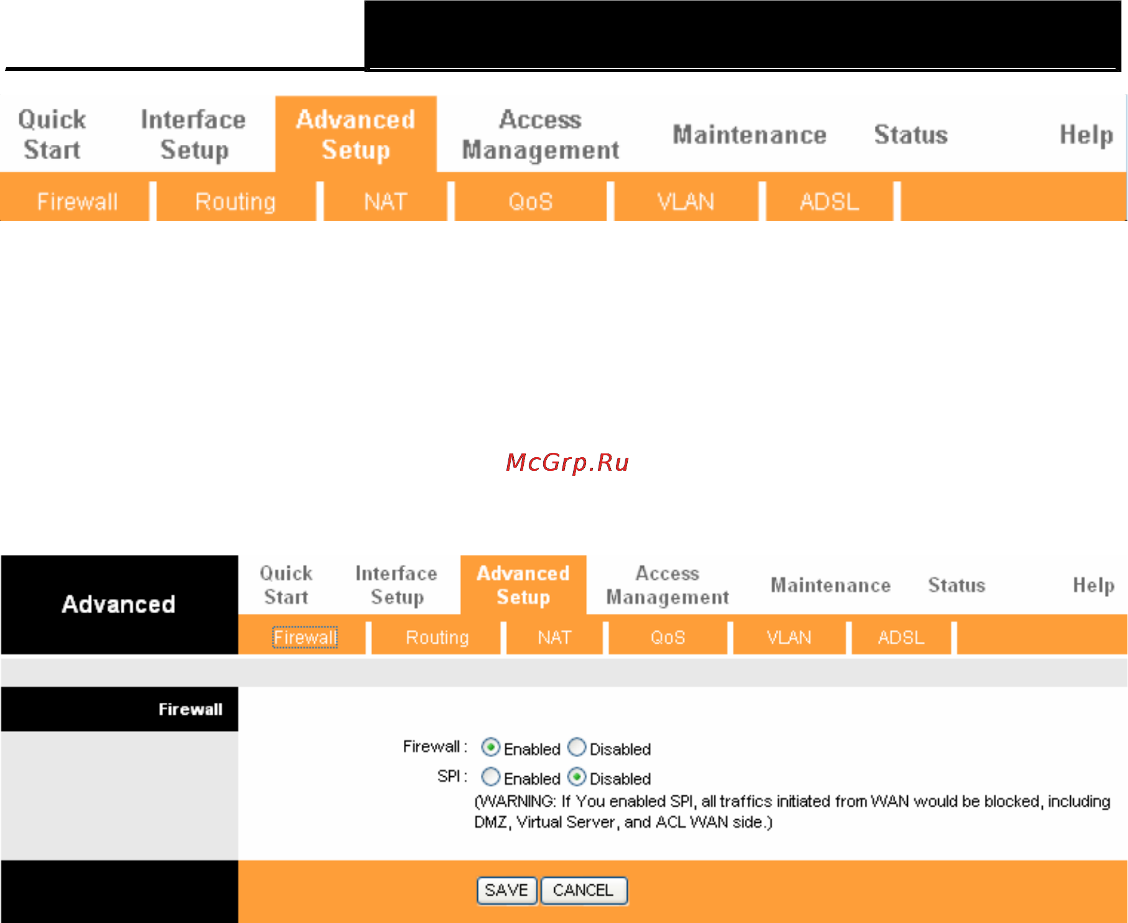Image resolution: width=1128 pixels, height=923 pixels.
Task: Click the SAVE button
Action: pos(506,890)
